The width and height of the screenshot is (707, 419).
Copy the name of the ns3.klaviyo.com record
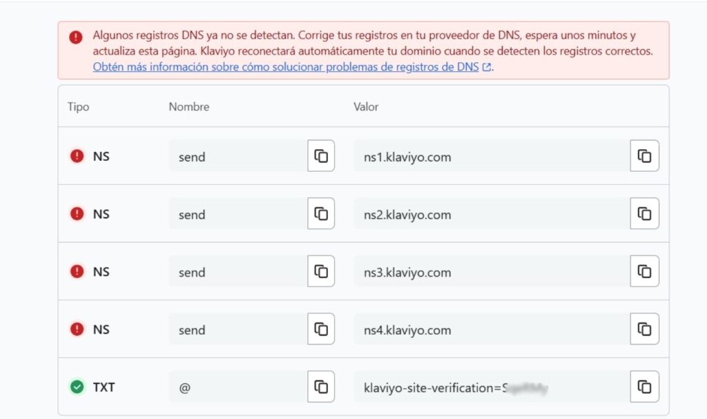[x=321, y=271]
